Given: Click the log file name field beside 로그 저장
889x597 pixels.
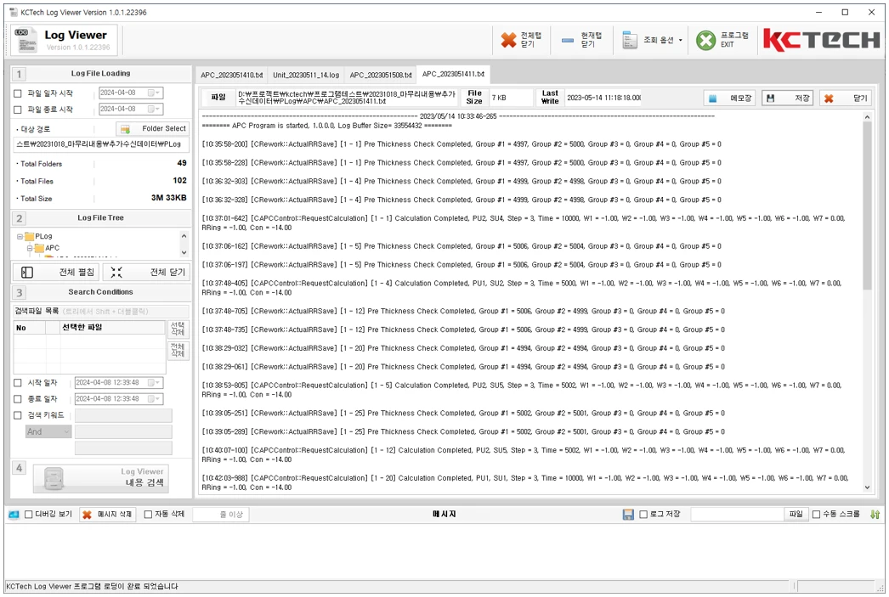Looking at the screenshot, I should point(737,515).
